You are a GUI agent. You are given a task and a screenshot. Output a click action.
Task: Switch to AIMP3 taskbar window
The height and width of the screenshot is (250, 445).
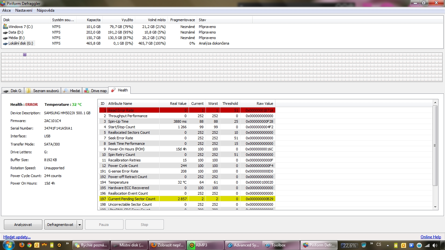[x=206, y=245]
